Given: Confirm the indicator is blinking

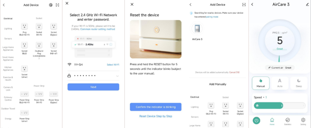Looking at the screenshot, I should click(x=155, y=107).
